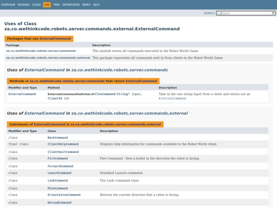This screenshot has height=208, width=277.
Task: Open the defineCommand method link
Action: coord(103,94)
